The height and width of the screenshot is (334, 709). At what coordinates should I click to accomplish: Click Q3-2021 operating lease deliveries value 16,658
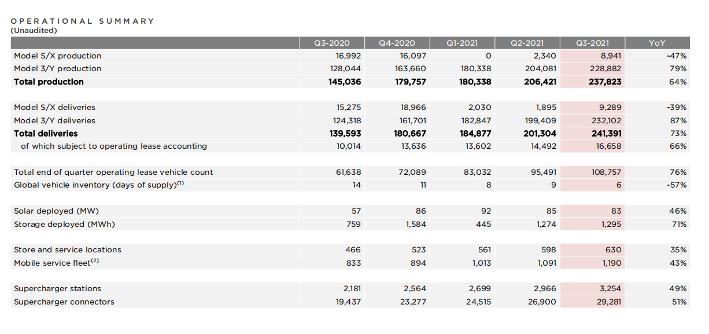click(x=610, y=146)
